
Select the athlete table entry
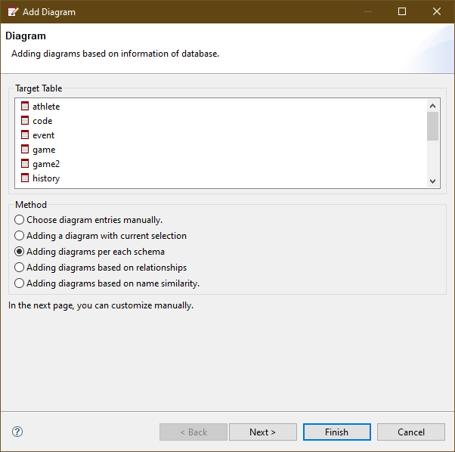46,107
